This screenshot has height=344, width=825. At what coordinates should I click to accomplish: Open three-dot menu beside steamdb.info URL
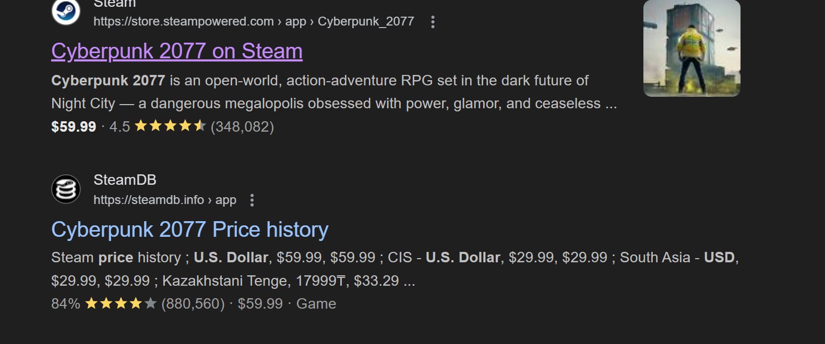coord(252,200)
